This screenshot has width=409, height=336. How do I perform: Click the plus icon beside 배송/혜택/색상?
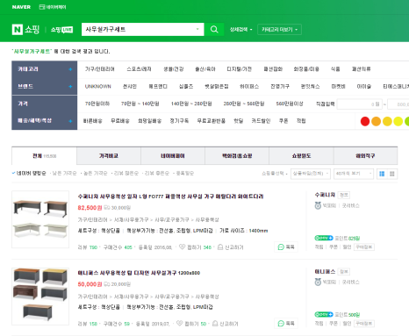(70, 121)
